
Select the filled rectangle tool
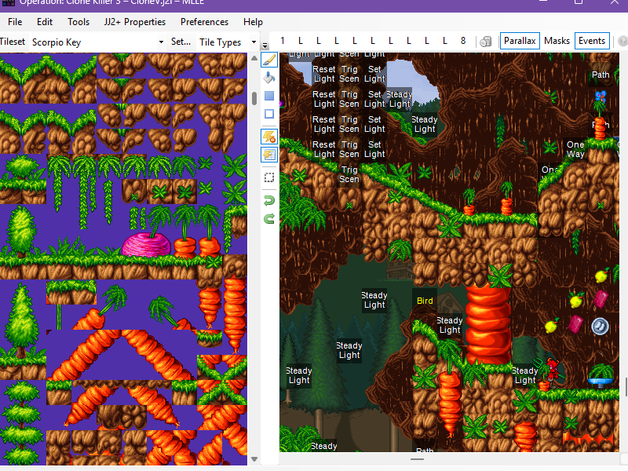point(269,96)
